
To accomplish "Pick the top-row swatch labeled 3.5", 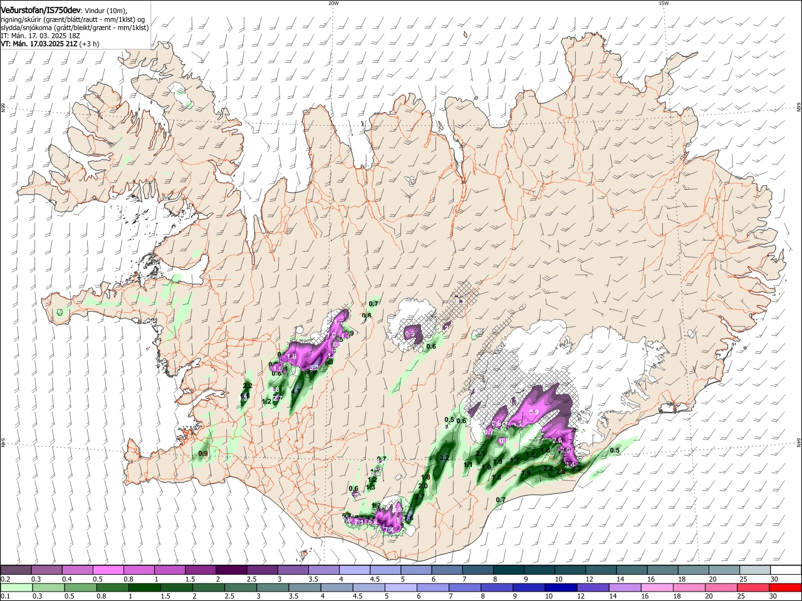I will pyautogui.click(x=323, y=570).
